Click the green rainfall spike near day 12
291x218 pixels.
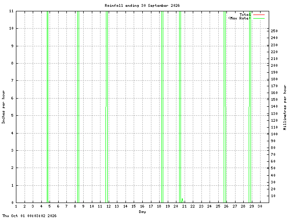[107, 107]
